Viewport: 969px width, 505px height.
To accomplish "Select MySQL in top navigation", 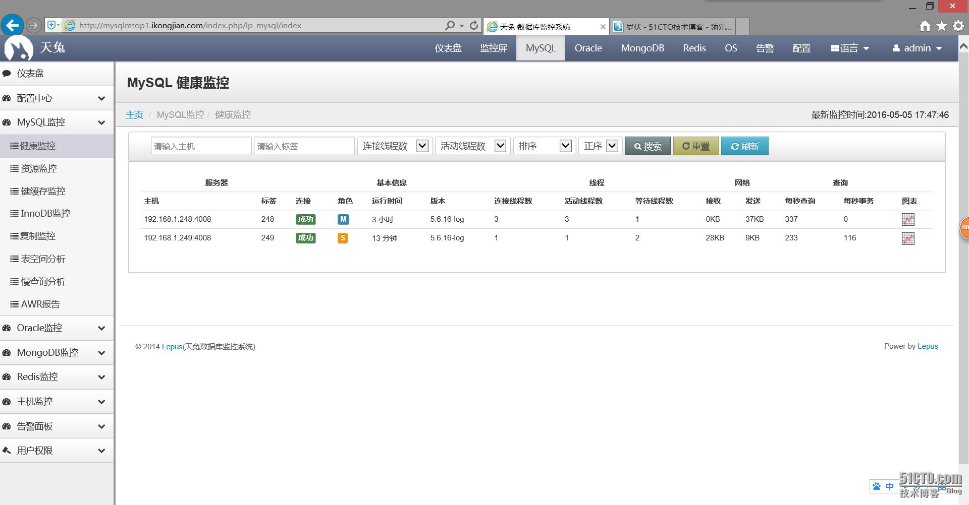I will (541, 48).
